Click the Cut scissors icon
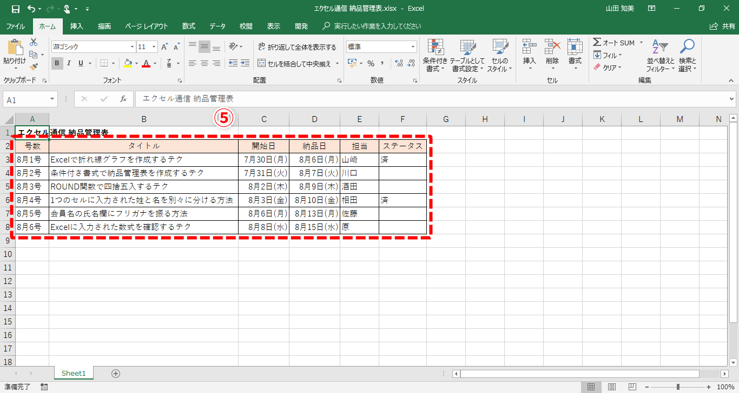The image size is (739, 393). (34, 42)
